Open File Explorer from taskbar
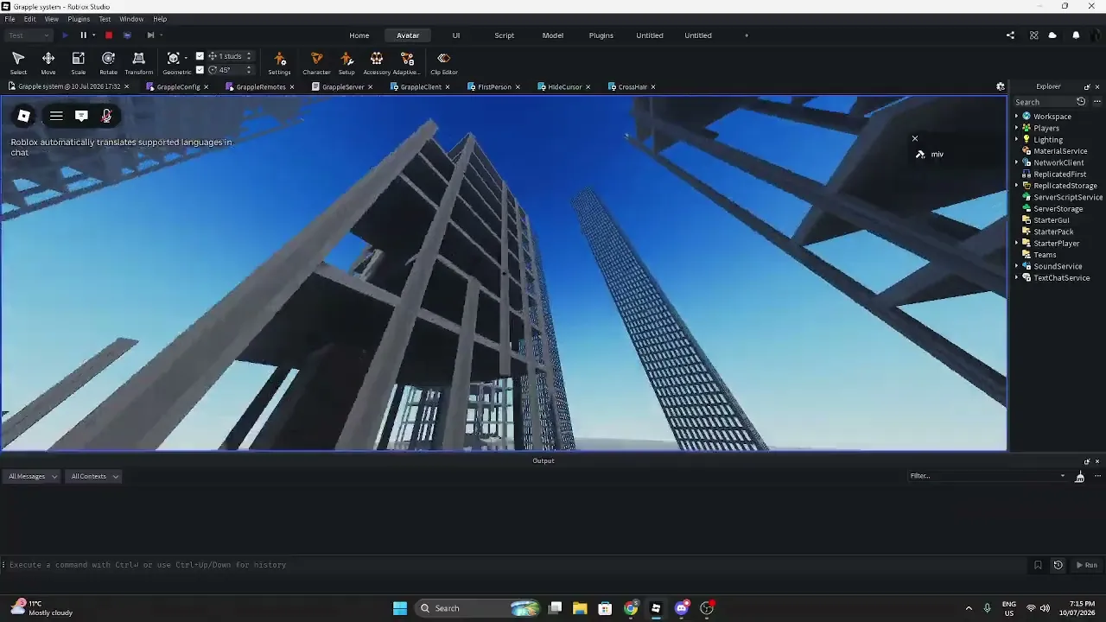Viewport: 1106px width, 622px height. coord(580,608)
